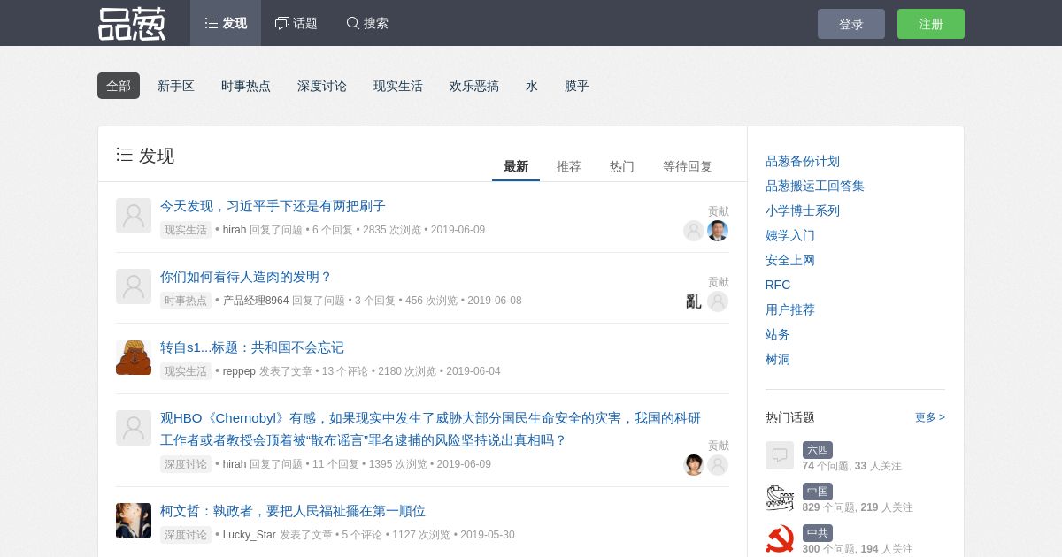1062x557 pixels.
Task: Click the 中共 hammer-sickle topic icon
Action: (780, 538)
